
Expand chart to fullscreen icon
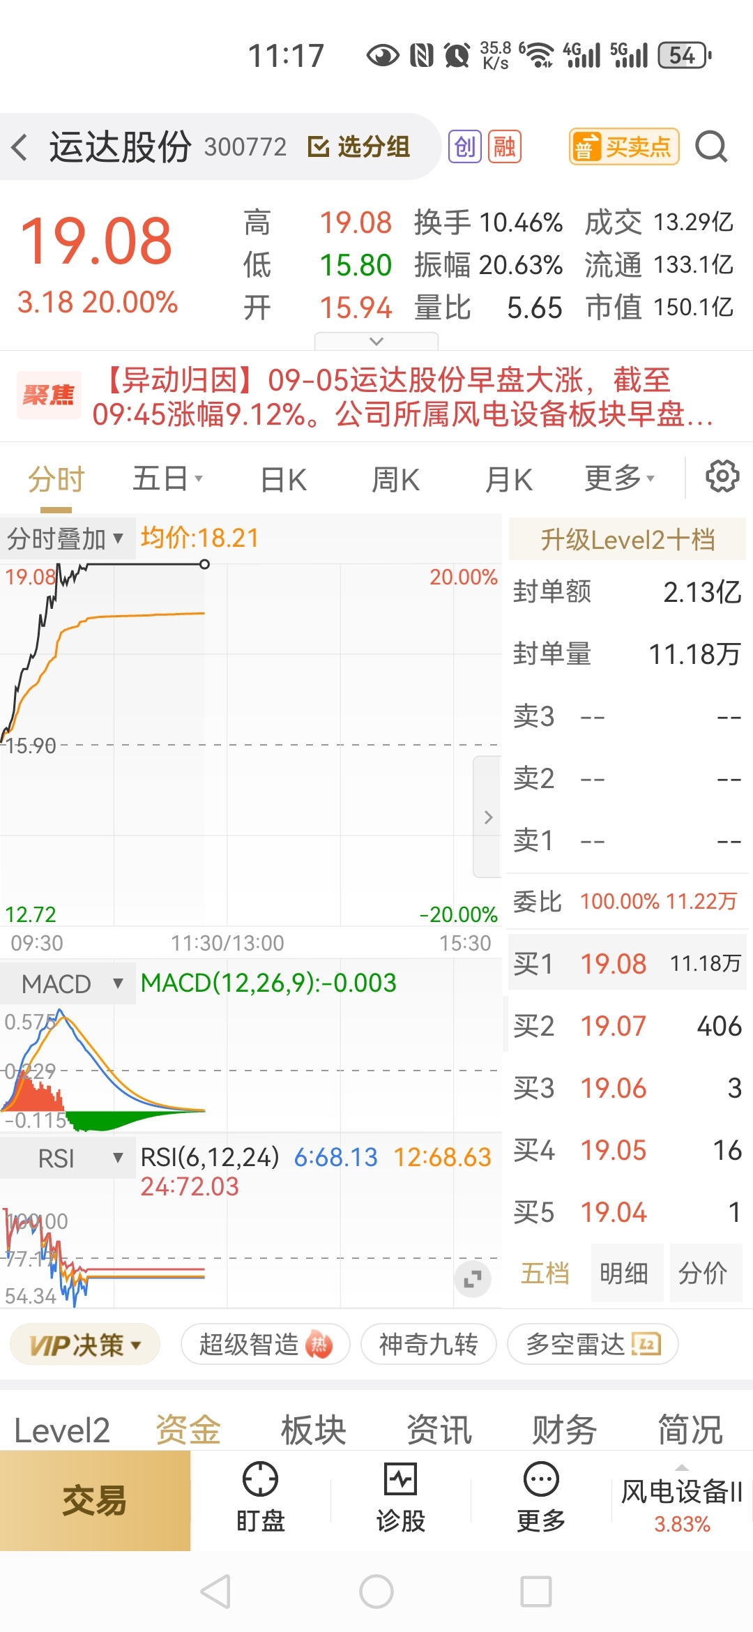pyautogui.click(x=473, y=1279)
